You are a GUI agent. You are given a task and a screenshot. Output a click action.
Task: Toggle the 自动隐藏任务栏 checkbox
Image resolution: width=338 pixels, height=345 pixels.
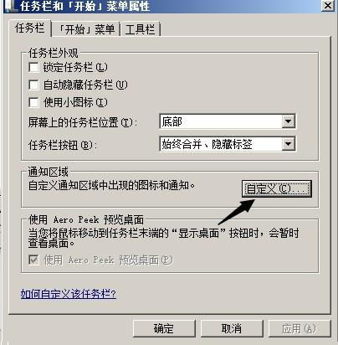(33, 85)
